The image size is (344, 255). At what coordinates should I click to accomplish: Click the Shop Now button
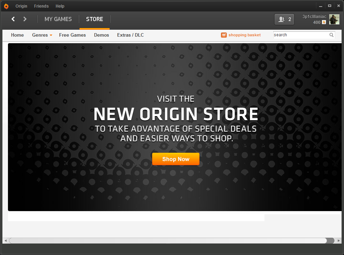click(x=176, y=159)
